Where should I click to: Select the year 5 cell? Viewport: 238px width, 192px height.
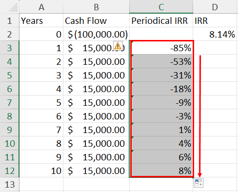41,102
